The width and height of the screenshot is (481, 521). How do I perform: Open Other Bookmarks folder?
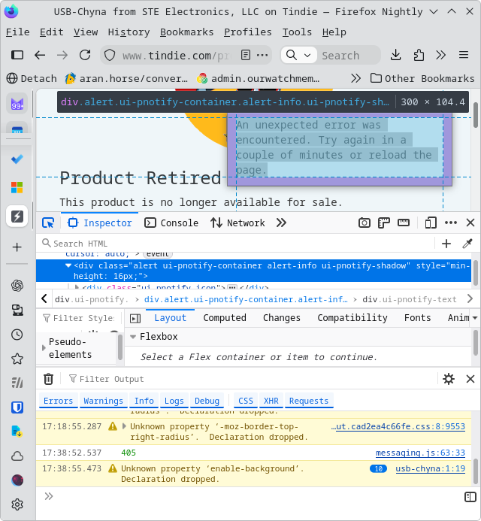pyautogui.click(x=422, y=79)
